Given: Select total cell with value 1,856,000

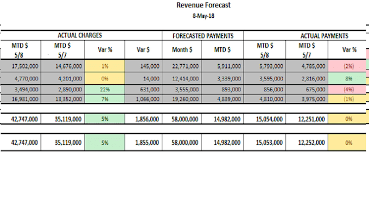Looking at the screenshot, I should tap(143, 119).
